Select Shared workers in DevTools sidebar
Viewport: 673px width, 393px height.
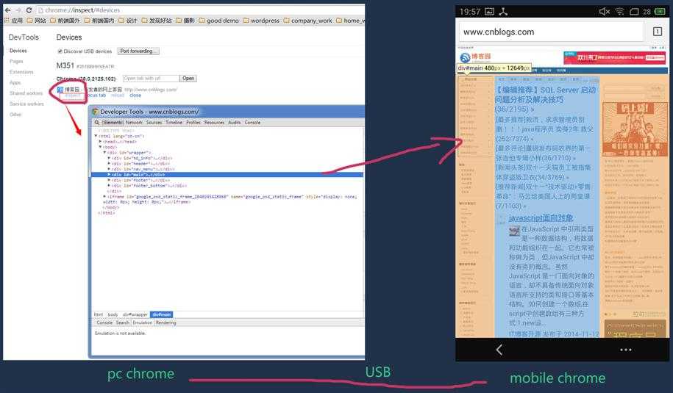click(26, 93)
